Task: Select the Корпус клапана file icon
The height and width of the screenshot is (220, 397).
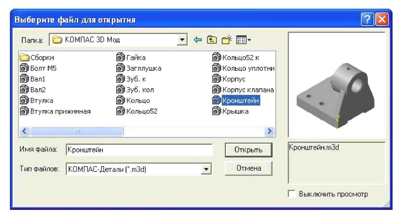Action: pos(217,90)
